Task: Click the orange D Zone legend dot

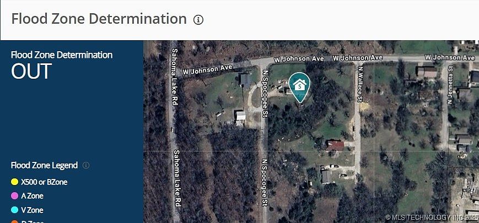Action: click(x=14, y=222)
